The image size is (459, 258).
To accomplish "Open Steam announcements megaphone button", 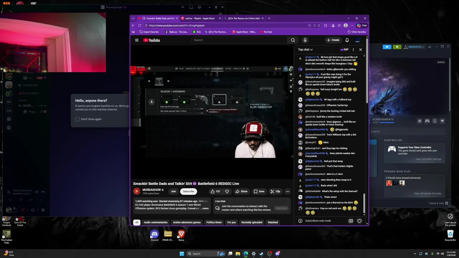I will pos(387,47).
